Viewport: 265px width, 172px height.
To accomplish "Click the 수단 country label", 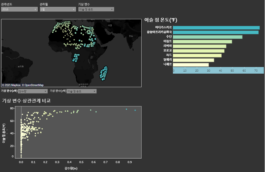I will [169, 37].
